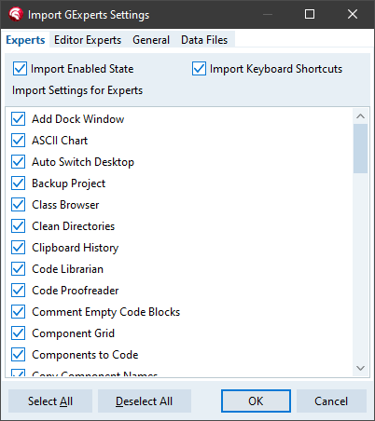Toggle the Components to Code checkbox
Image resolution: width=375 pixels, height=421 pixels.
coord(19,355)
